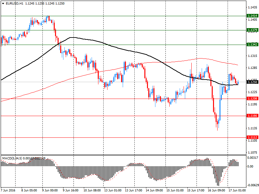Click the 9 Jun 16:00 time label
Screen dimensions: 259x194
[x=71, y=190]
